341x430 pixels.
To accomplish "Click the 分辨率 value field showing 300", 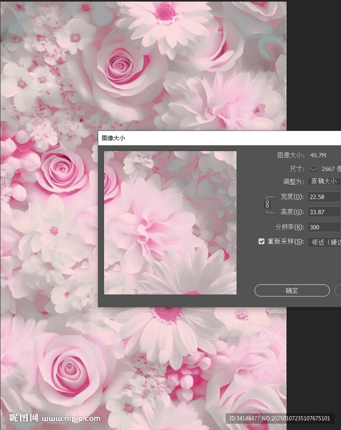I will pyautogui.click(x=324, y=227).
